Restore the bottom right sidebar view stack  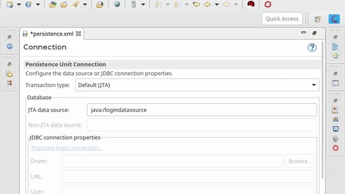coord(335,101)
